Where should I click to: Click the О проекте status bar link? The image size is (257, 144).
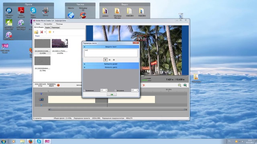click(37, 118)
